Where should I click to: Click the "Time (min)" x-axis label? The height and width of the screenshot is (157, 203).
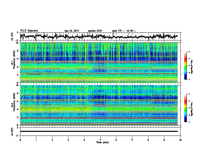pos(103,142)
